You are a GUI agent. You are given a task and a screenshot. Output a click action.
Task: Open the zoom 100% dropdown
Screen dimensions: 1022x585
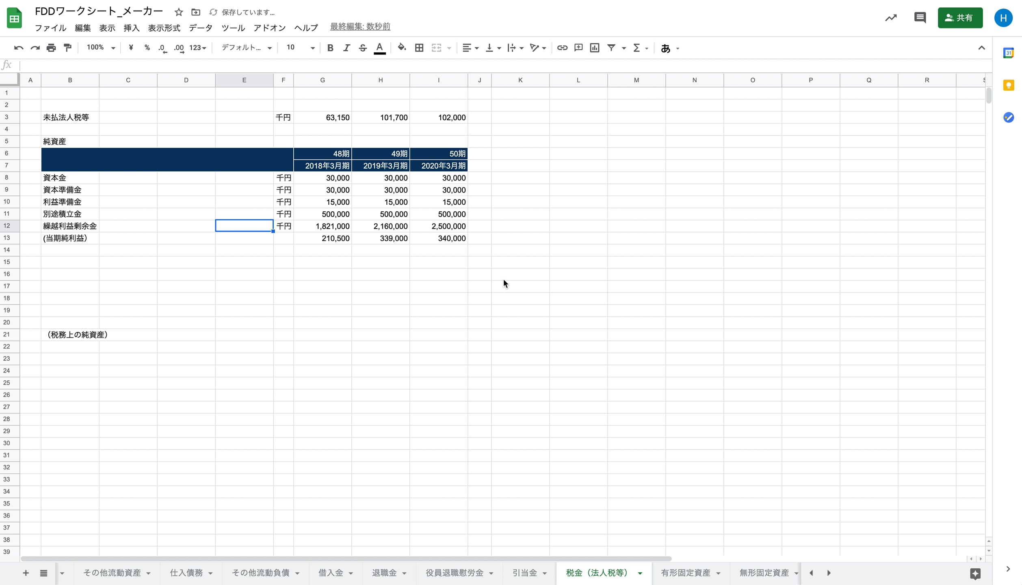click(101, 48)
